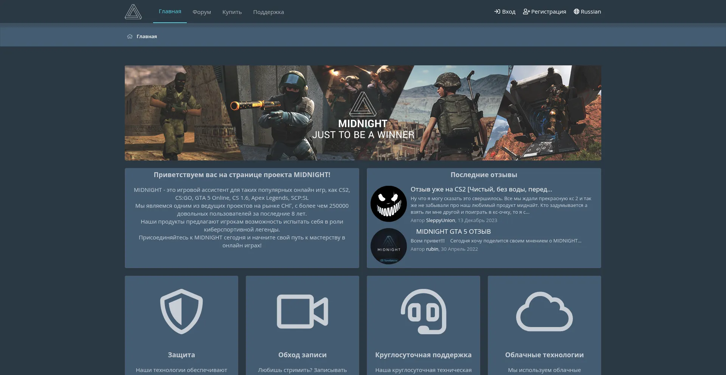Click the author name rubin
This screenshot has height=375, width=726.
[432, 249]
